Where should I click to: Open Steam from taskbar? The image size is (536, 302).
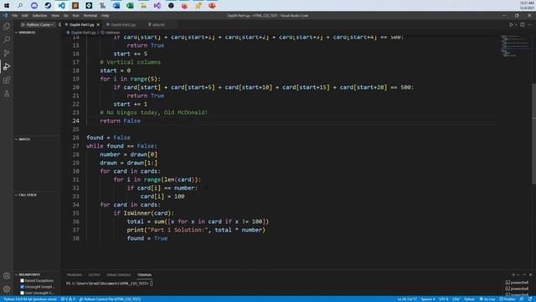coord(48,6)
